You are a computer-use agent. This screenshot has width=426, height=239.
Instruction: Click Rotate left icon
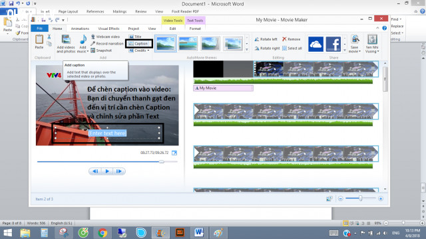point(257,39)
